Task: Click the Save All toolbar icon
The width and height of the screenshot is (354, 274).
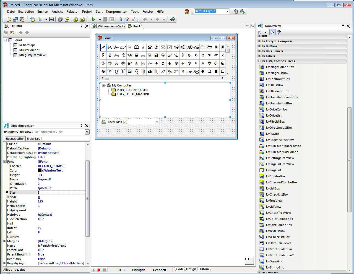Action: coord(60,19)
